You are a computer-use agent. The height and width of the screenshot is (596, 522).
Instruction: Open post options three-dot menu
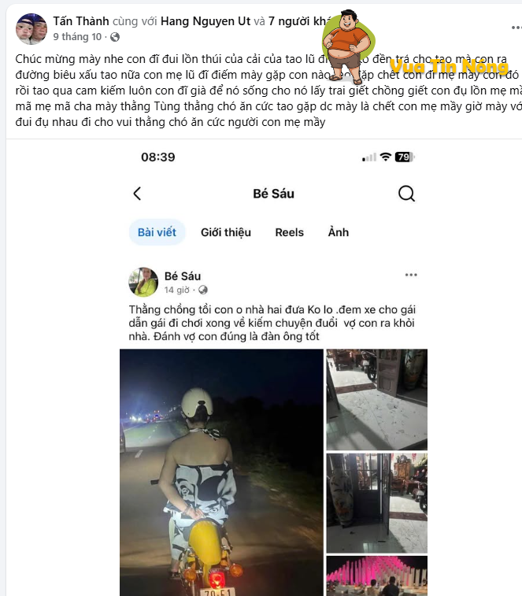(516, 28)
